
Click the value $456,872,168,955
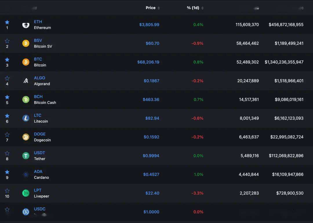(286, 25)
